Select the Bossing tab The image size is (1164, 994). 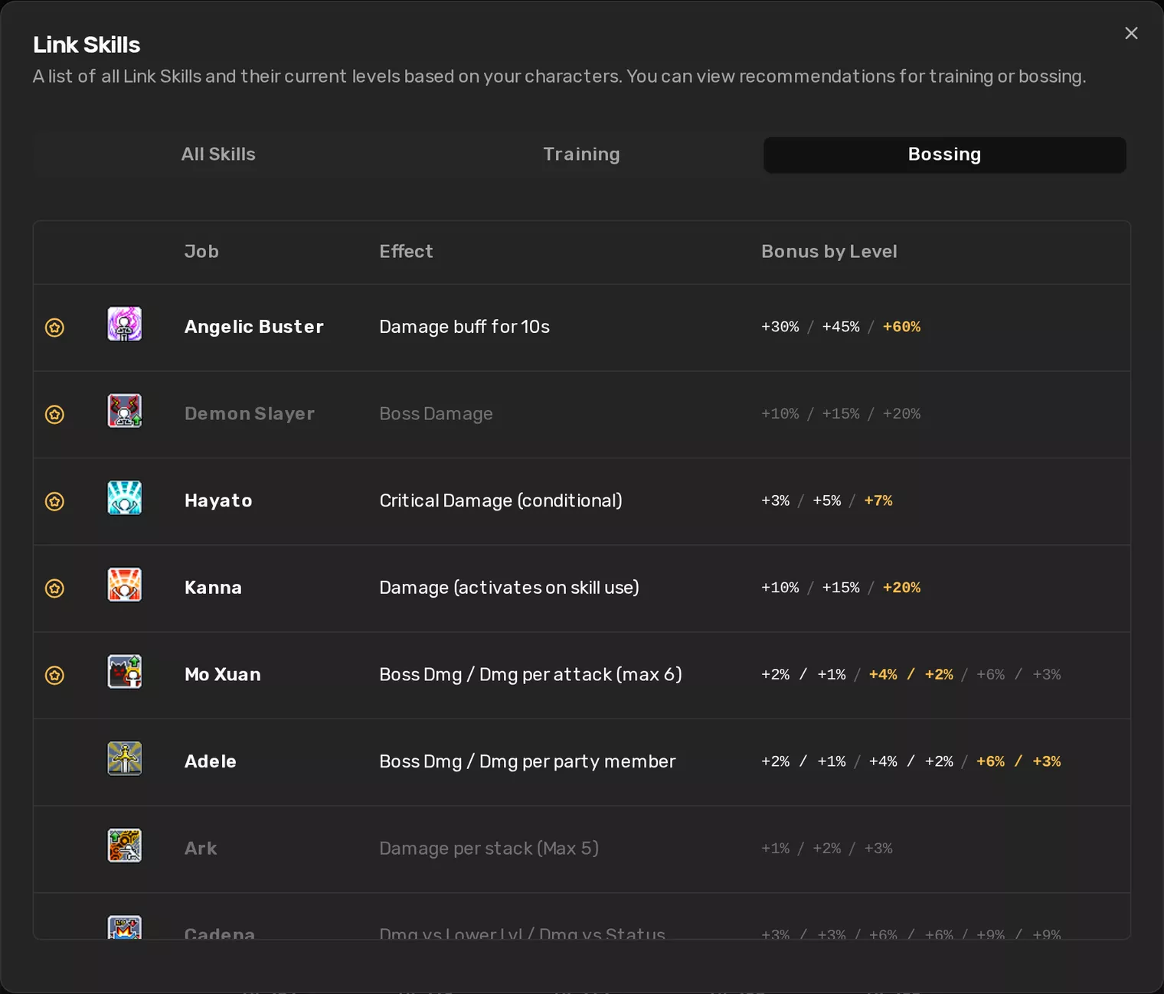pos(944,155)
